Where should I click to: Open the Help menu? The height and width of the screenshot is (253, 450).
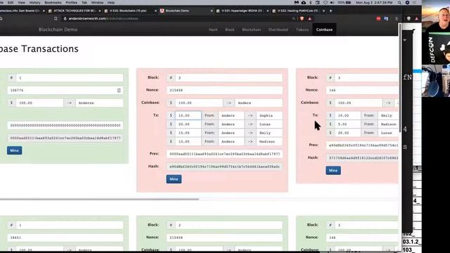[111, 3]
